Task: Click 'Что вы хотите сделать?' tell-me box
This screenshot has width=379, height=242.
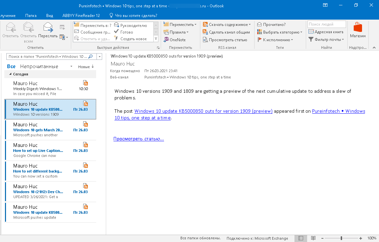Action: click(x=133, y=15)
